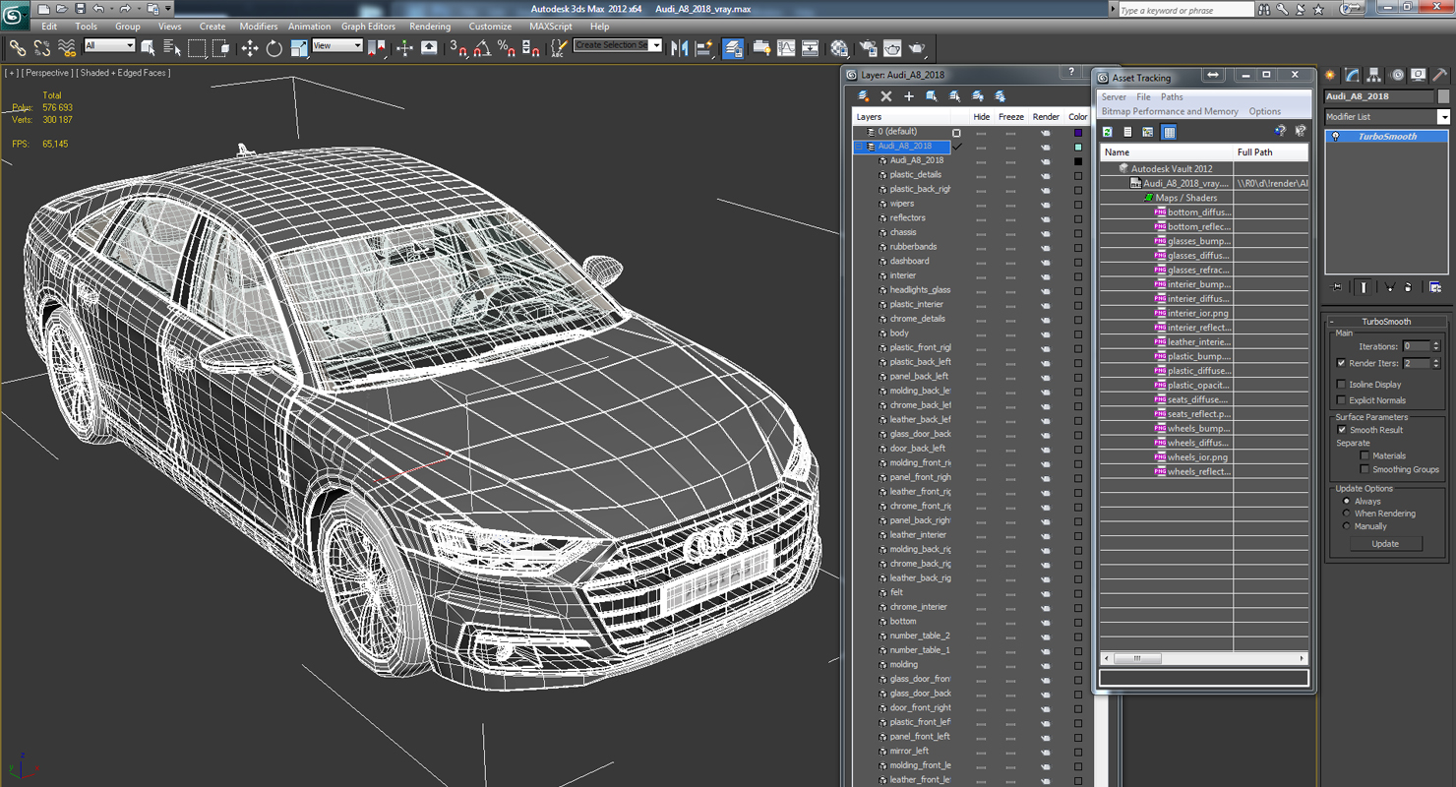Select the Manually update option
Screen dimensions: 1456x787
click(1347, 526)
